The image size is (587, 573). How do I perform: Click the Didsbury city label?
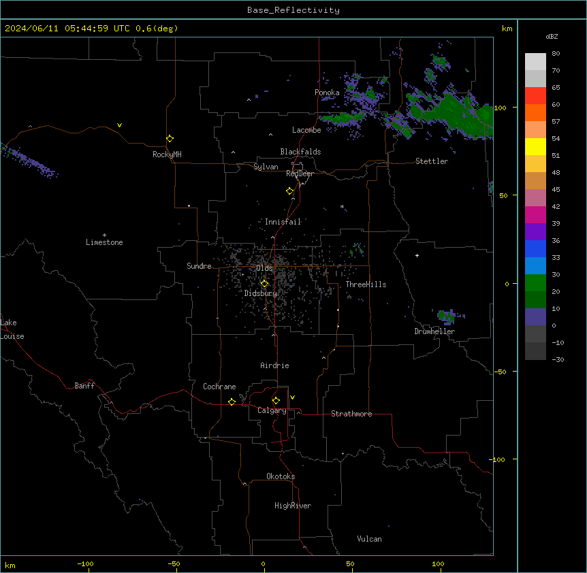click(261, 293)
